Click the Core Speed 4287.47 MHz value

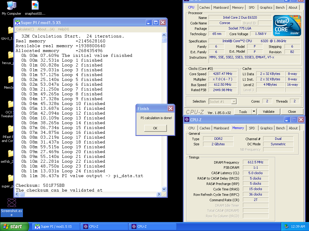coord(222,74)
